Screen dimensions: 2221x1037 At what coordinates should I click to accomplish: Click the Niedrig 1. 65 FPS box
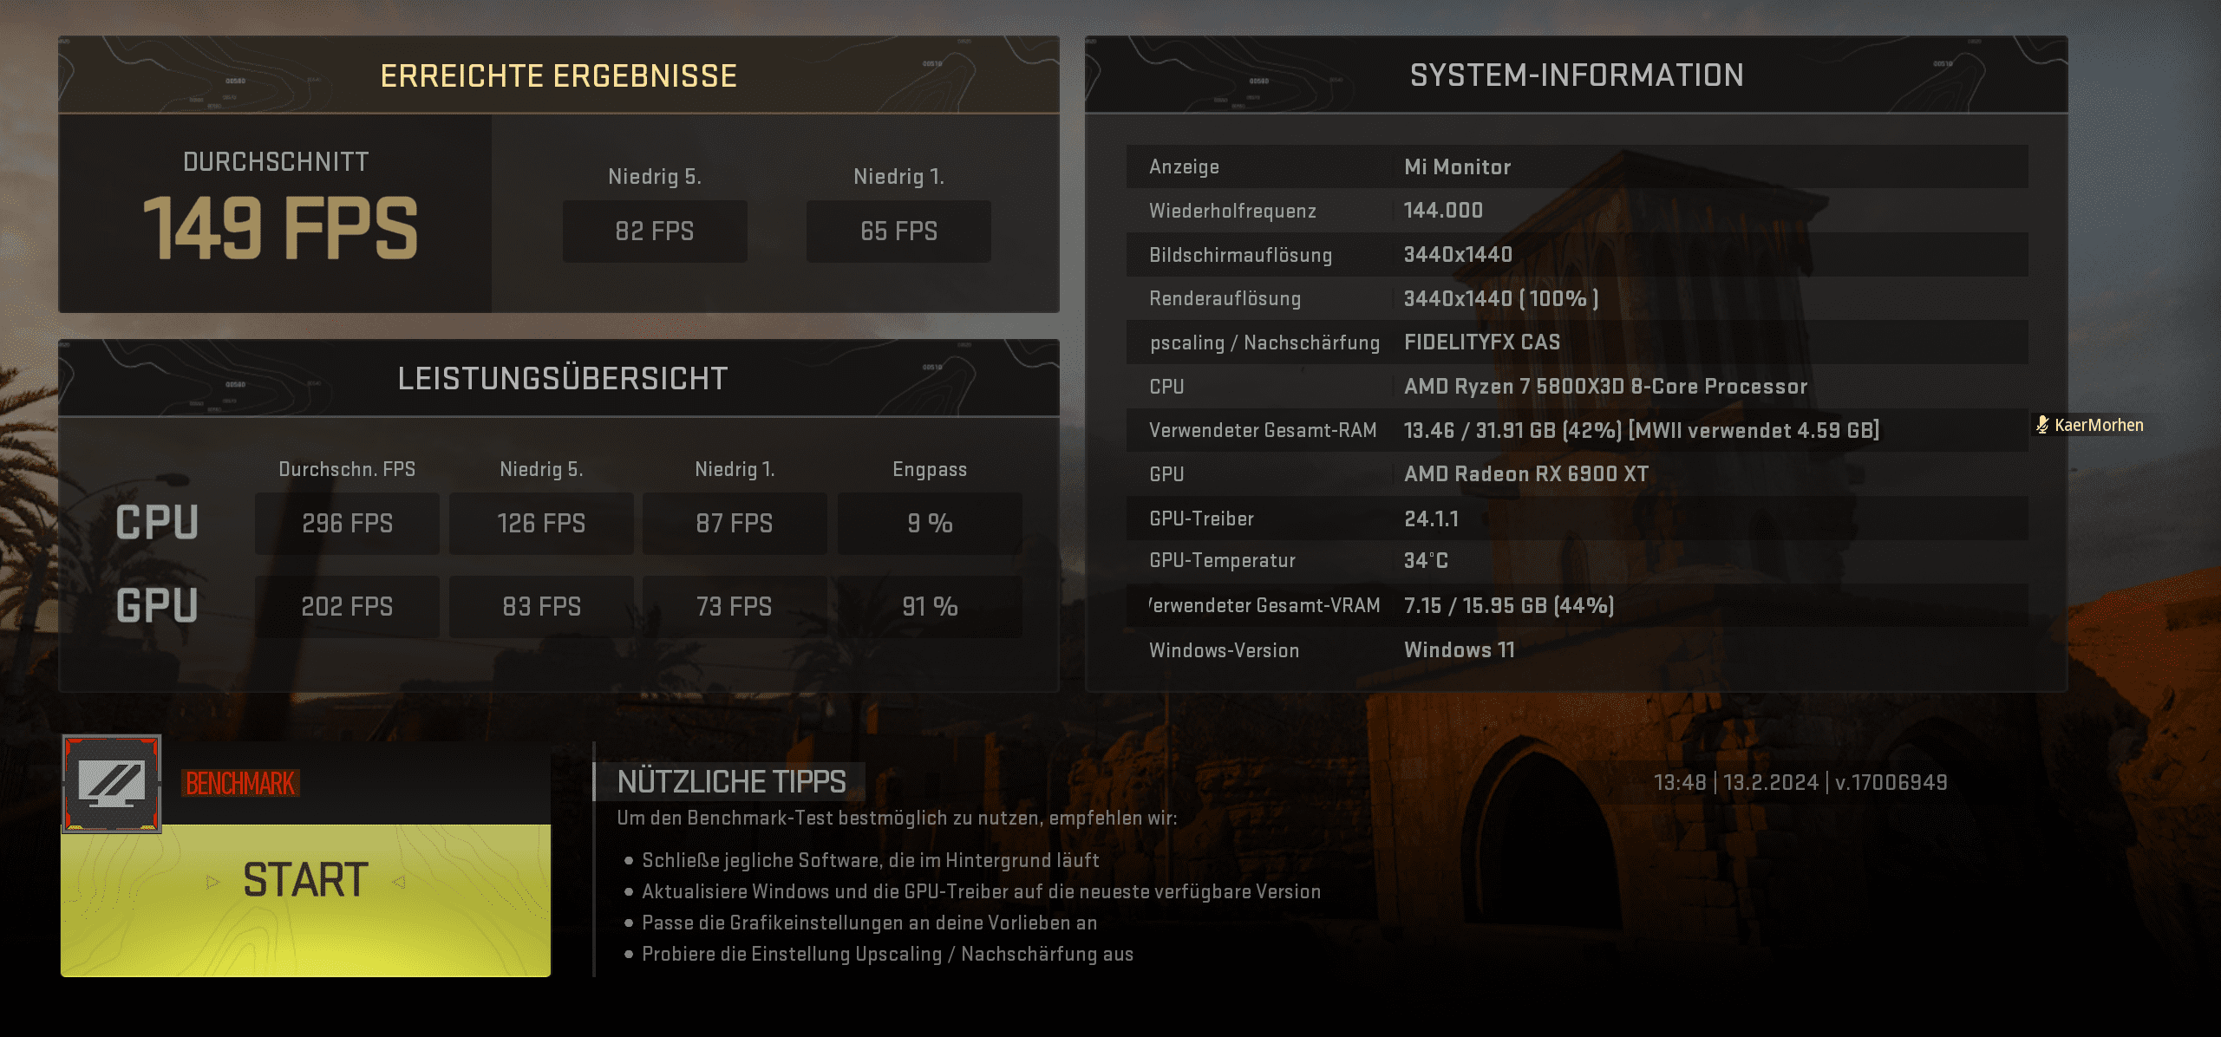pos(898,232)
